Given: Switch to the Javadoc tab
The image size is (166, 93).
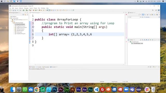Looking at the screenshot, I should (39, 67).
